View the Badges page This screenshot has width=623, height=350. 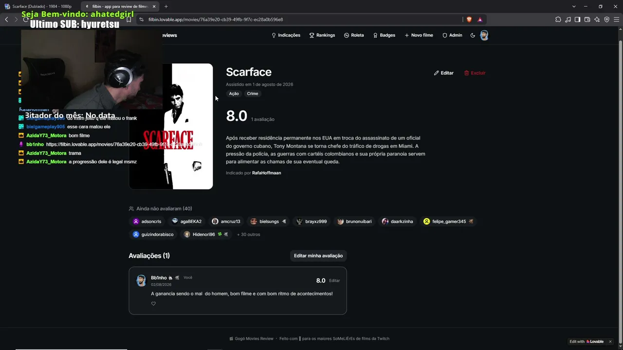(384, 35)
